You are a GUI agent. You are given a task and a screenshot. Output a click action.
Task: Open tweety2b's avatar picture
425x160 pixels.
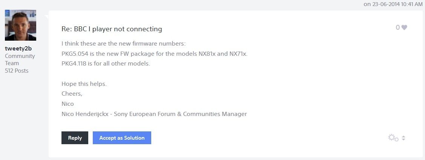click(x=20, y=25)
